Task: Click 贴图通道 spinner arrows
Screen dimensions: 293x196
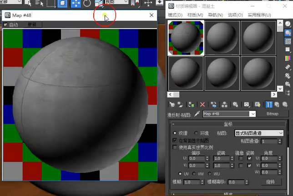Action: pyautogui.click(x=280, y=142)
